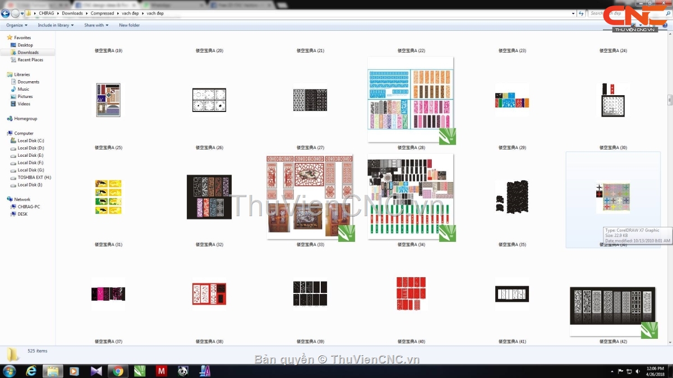Open DESK under Network

point(19,214)
